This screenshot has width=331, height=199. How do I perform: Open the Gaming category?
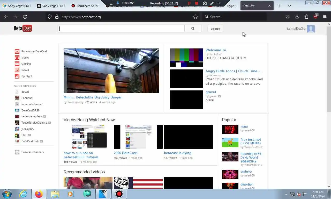click(26, 64)
